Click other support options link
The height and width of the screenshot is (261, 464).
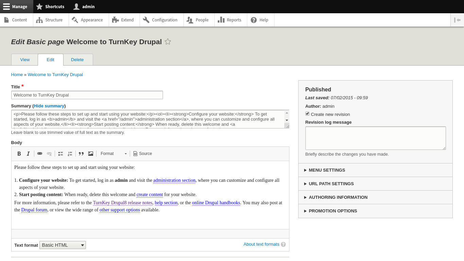120,210
